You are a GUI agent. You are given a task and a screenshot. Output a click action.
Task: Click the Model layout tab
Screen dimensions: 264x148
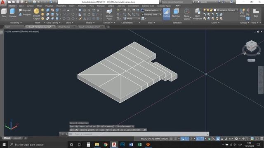pos(7,138)
